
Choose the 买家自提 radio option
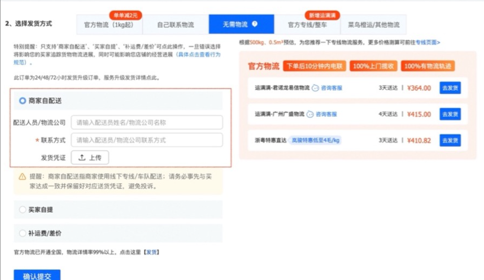[22, 209]
